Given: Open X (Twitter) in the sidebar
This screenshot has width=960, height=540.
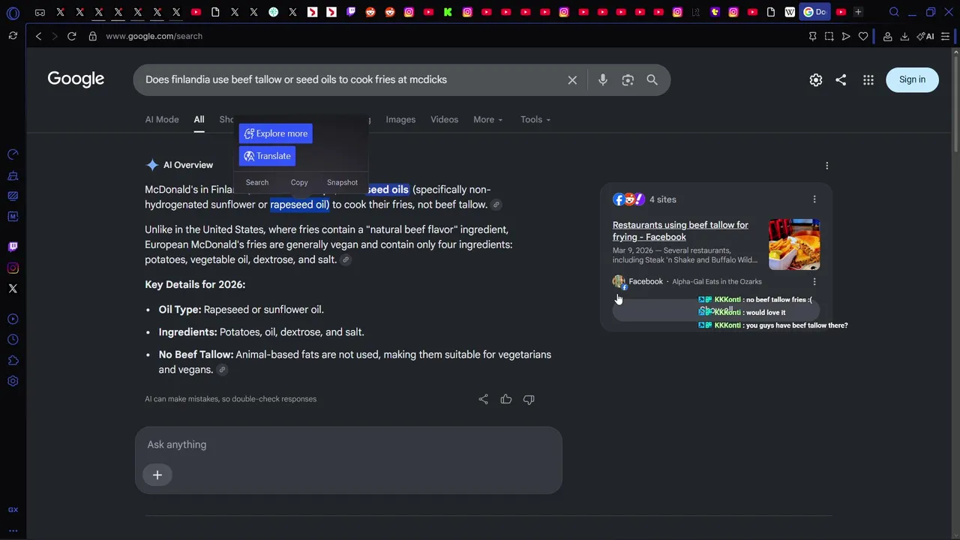Looking at the screenshot, I should [13, 288].
